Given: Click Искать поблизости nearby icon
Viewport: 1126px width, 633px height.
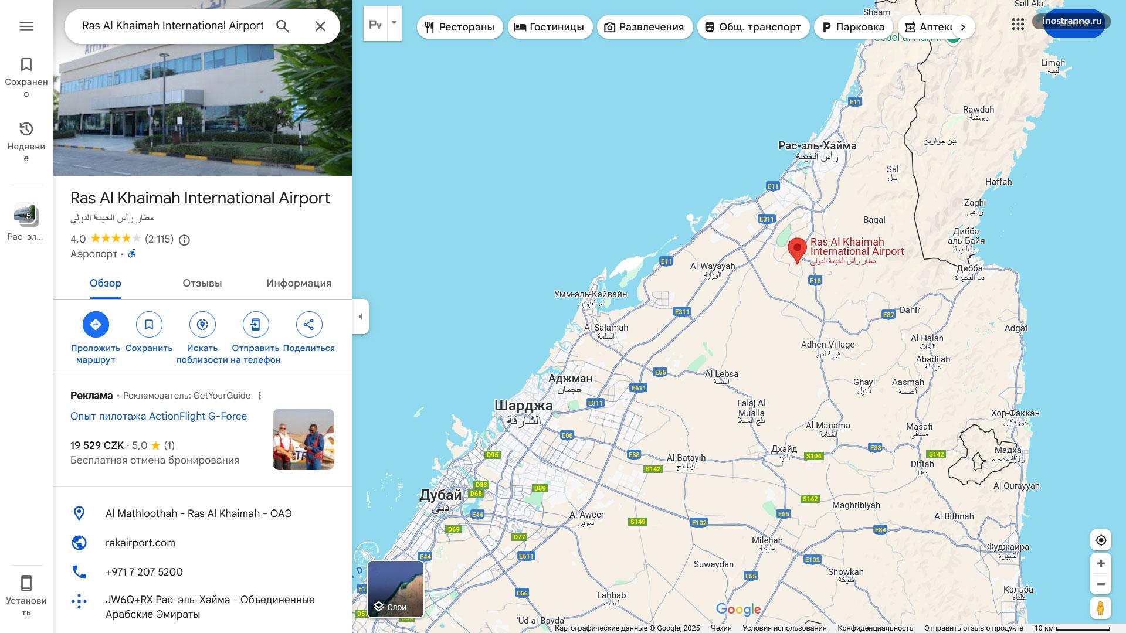Looking at the screenshot, I should click(x=202, y=324).
